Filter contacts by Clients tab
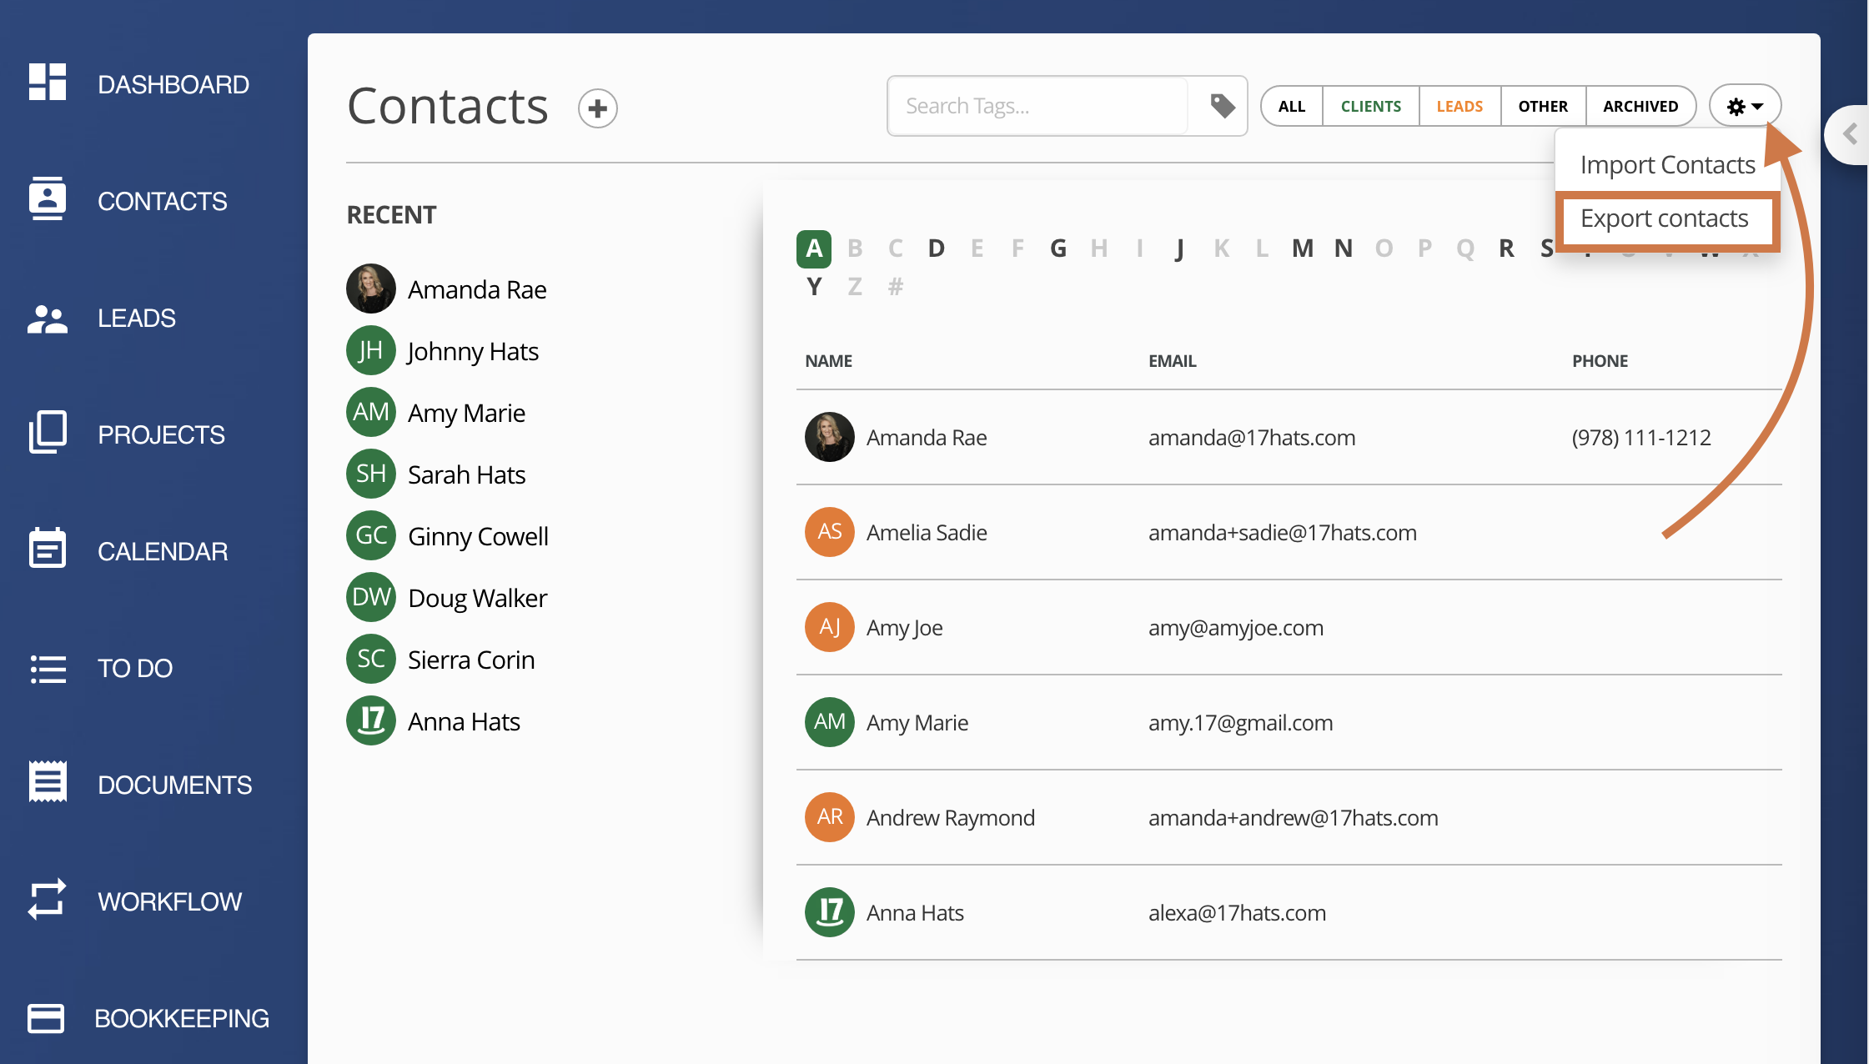1869x1064 pixels. (1370, 106)
